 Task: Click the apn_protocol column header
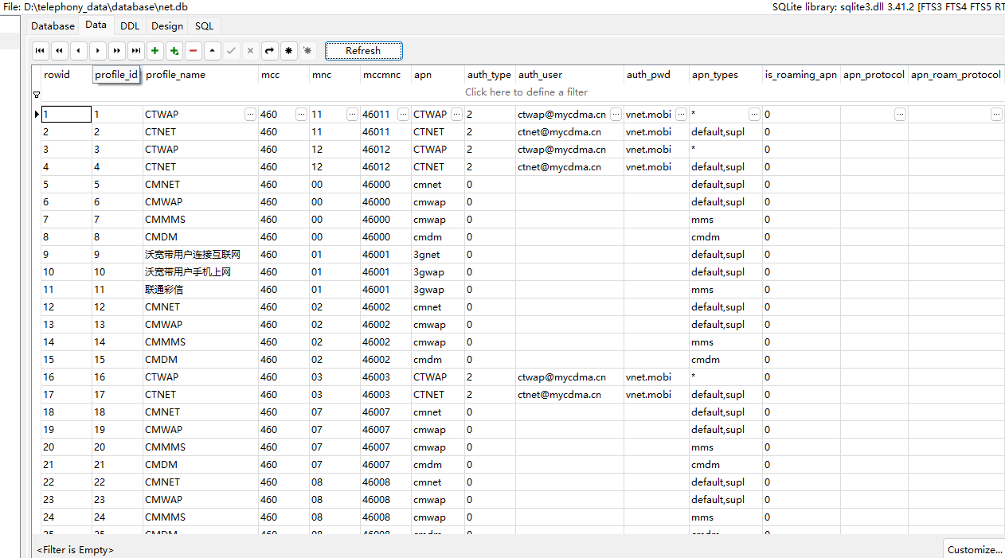coord(874,75)
